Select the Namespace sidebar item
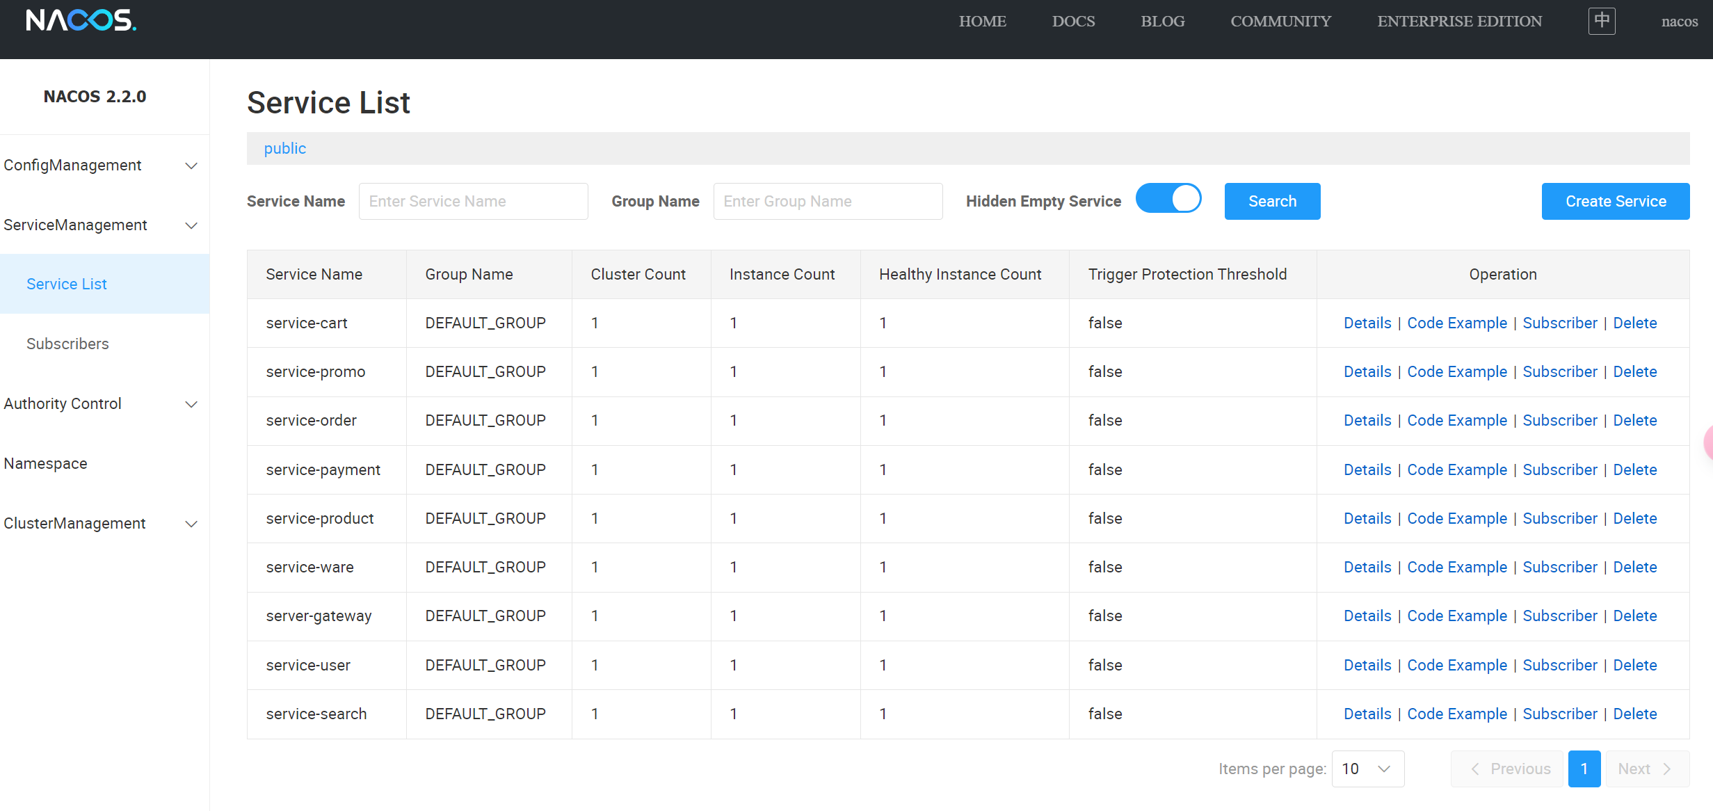The height and width of the screenshot is (811, 1713). tap(46, 464)
